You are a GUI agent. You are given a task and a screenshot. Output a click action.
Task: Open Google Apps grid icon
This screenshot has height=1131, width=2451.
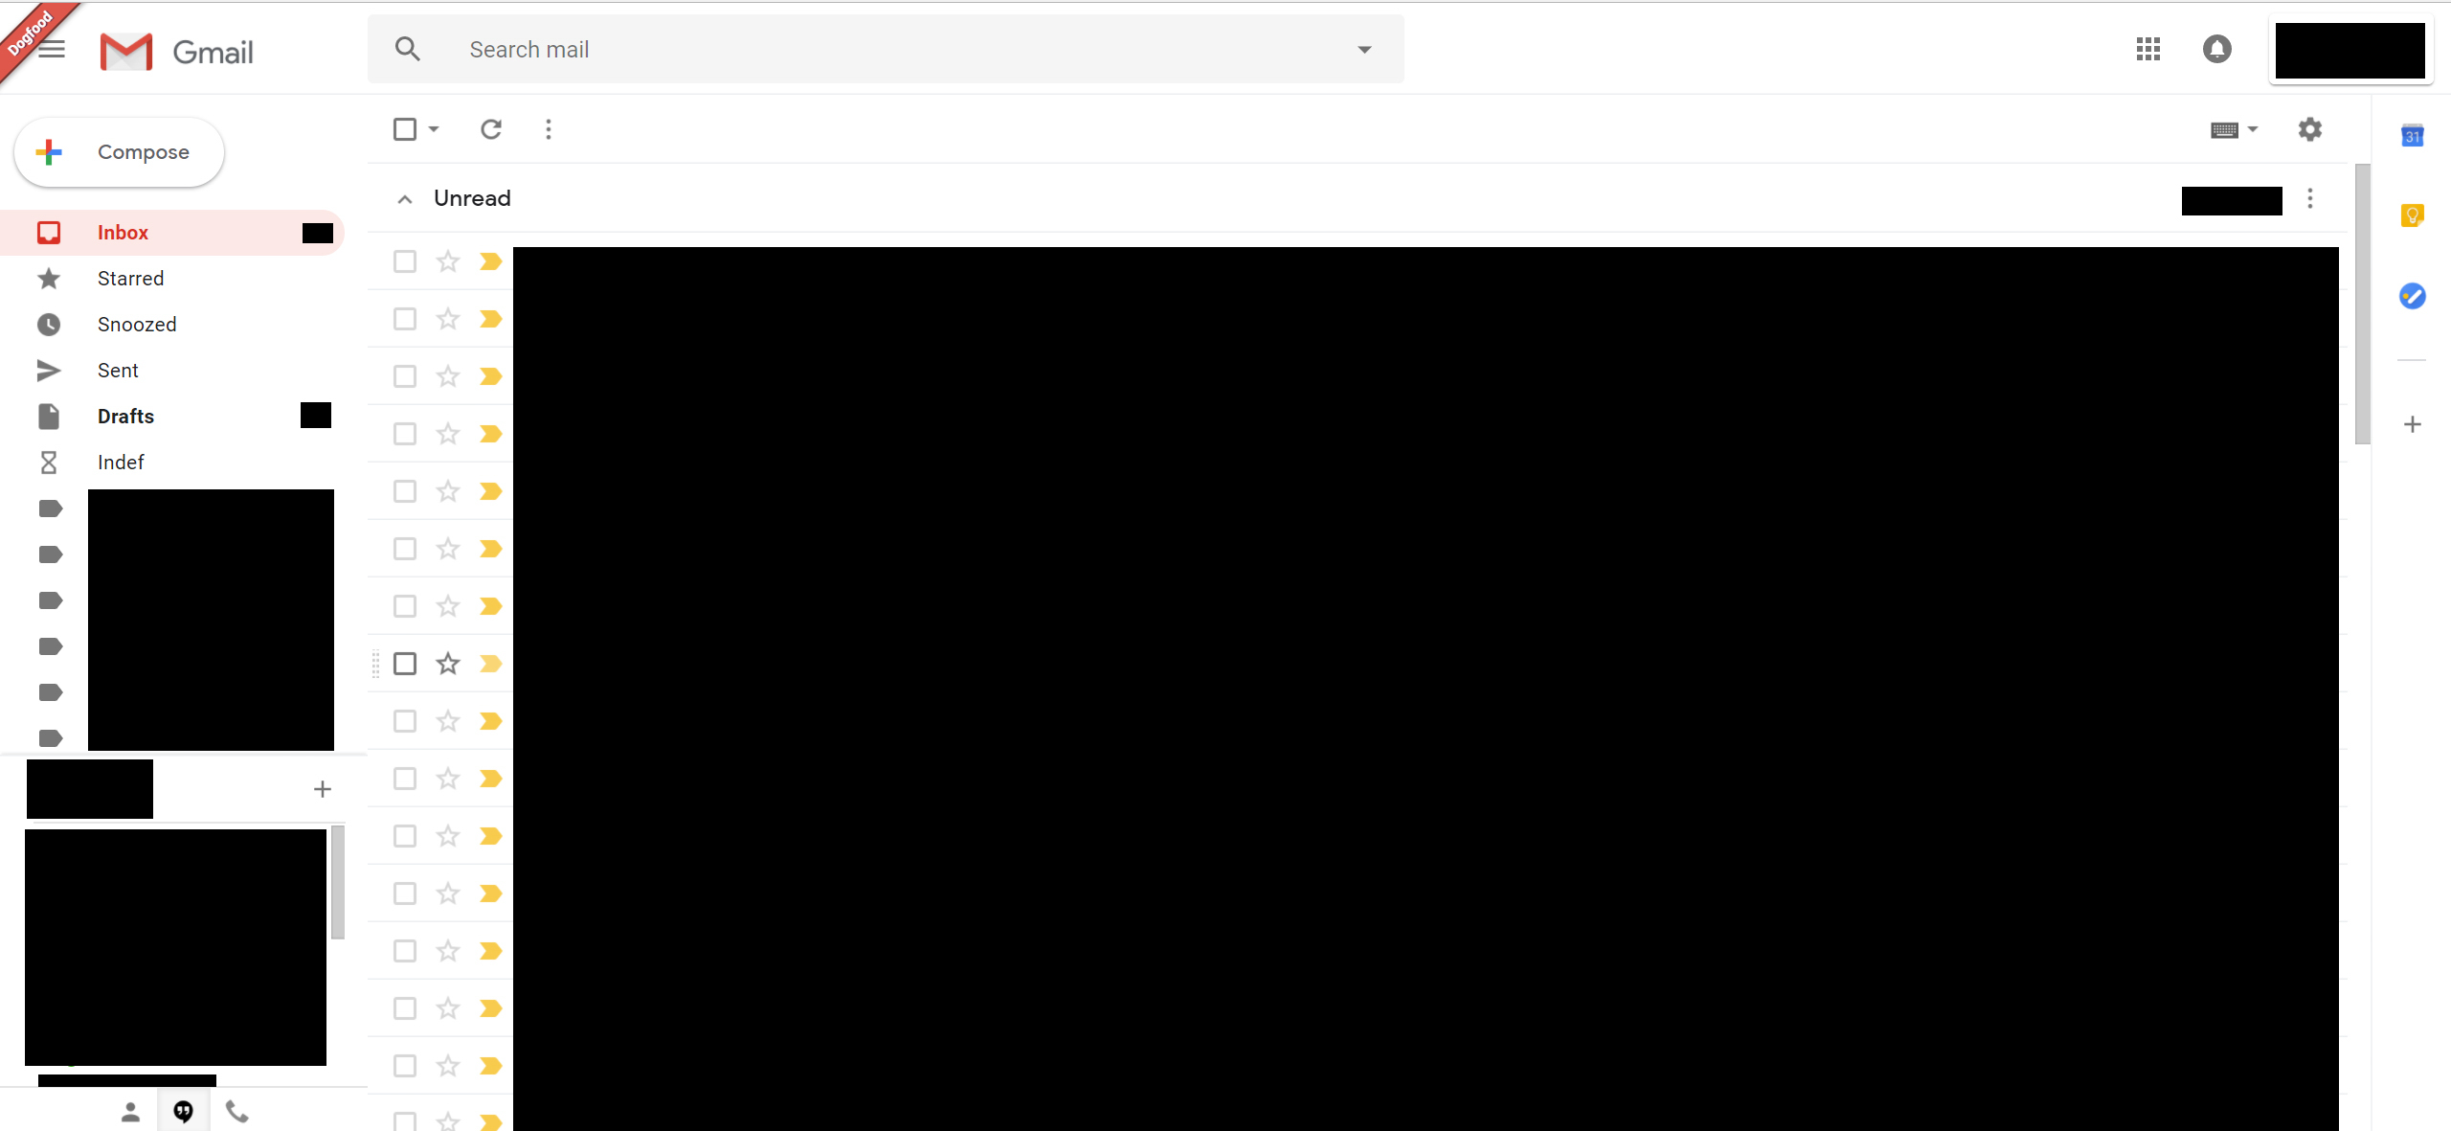click(2149, 49)
